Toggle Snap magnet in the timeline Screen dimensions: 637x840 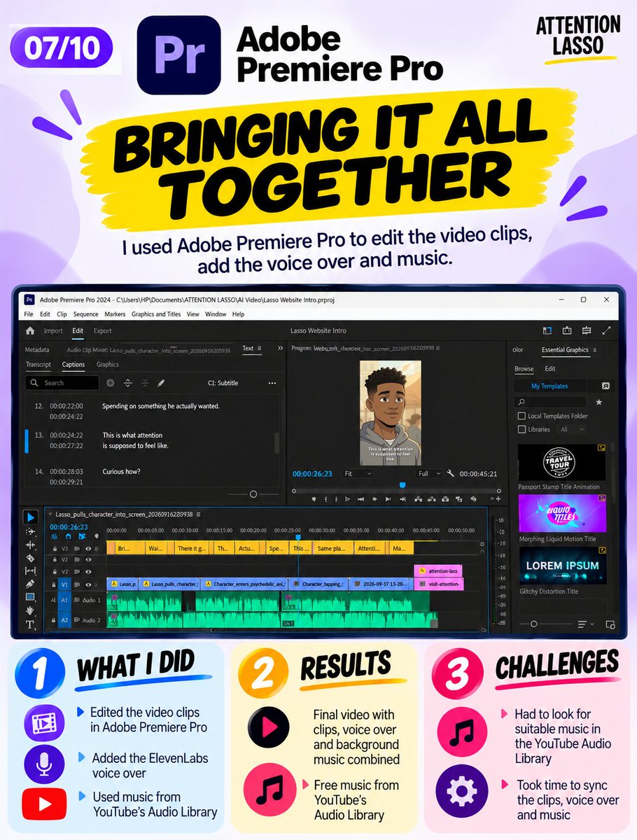click(x=68, y=536)
